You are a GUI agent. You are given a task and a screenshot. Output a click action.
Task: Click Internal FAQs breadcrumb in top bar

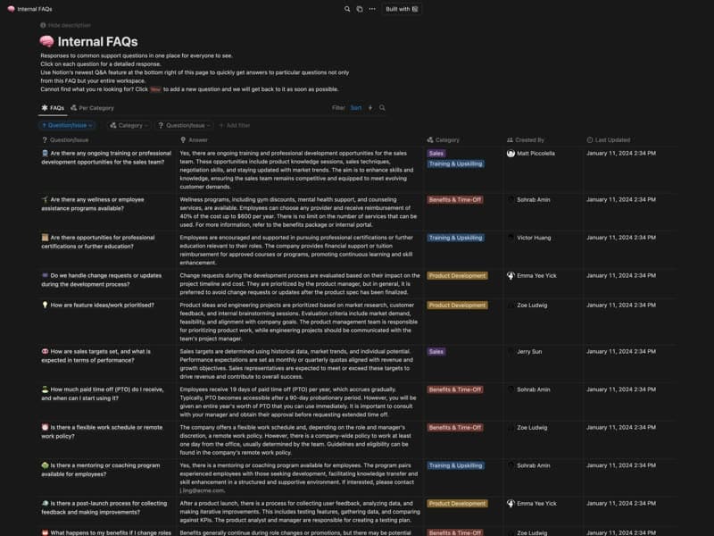(x=30, y=9)
